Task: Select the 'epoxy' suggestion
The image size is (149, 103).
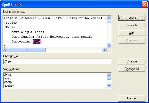Action: click(8, 82)
